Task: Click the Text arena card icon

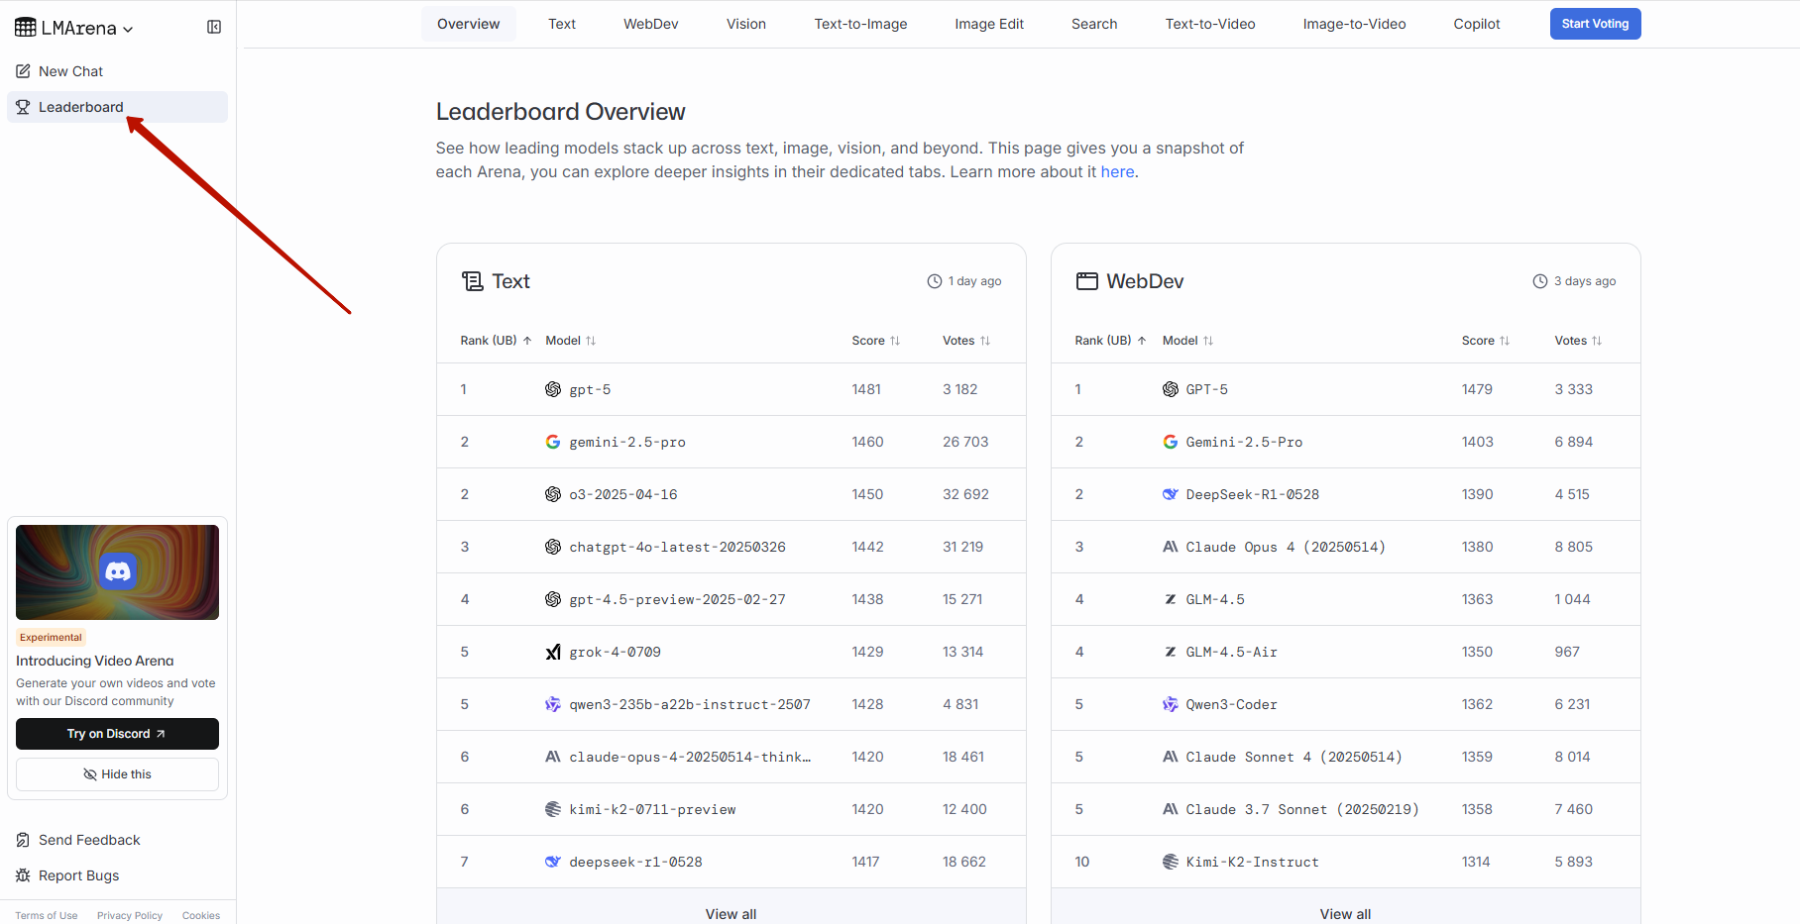Action: point(473,281)
